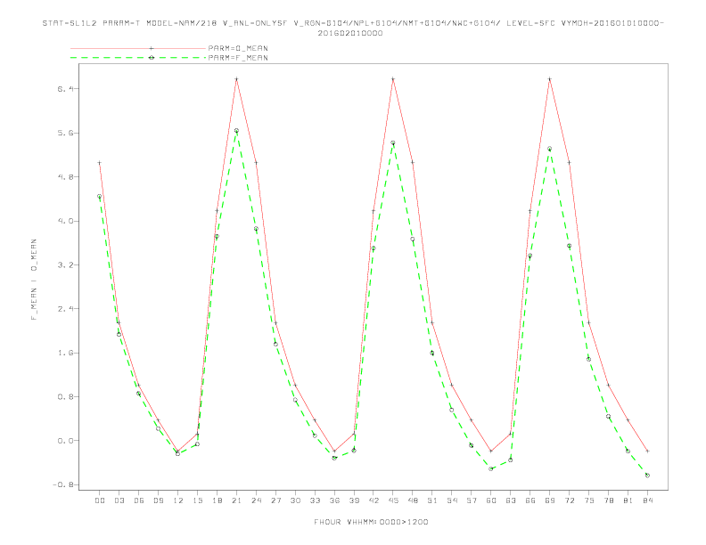Click x-axis tick label 12

click(x=178, y=500)
